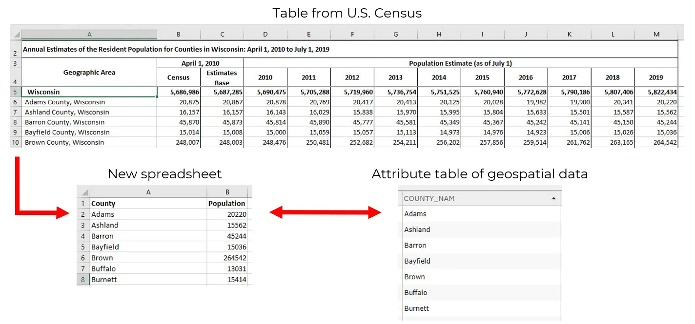695x324 pixels.
Task: Click column B header in the new spreadsheet
Action: pos(228,191)
